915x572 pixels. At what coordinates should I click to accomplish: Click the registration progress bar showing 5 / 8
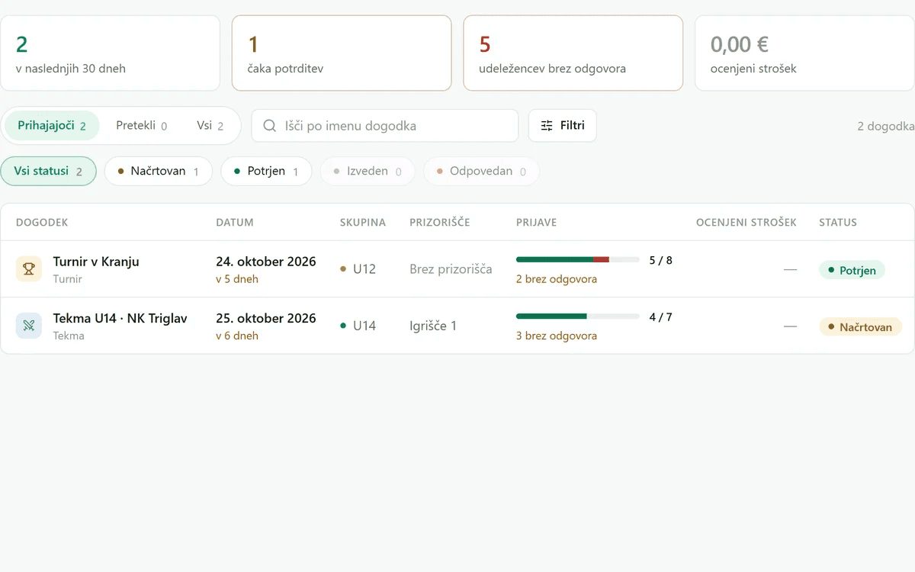[x=578, y=260]
